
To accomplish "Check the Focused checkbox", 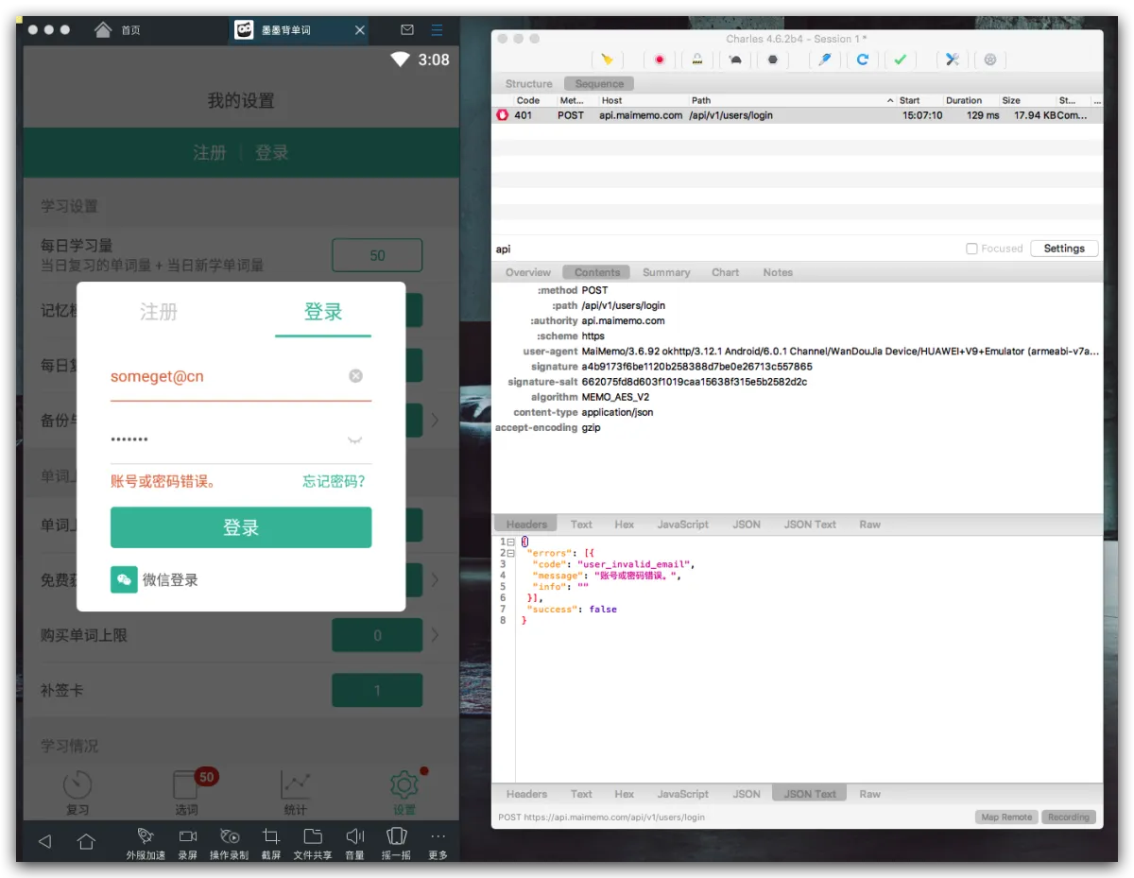I will [x=971, y=249].
